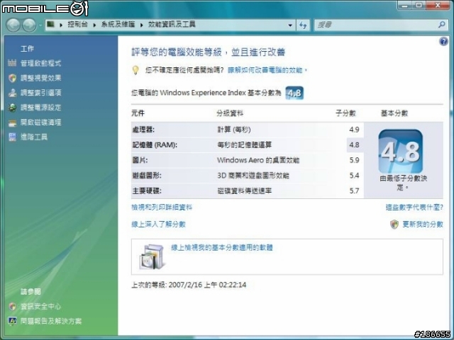
Task: Select the 圖片 row label
Action: [x=140, y=160]
